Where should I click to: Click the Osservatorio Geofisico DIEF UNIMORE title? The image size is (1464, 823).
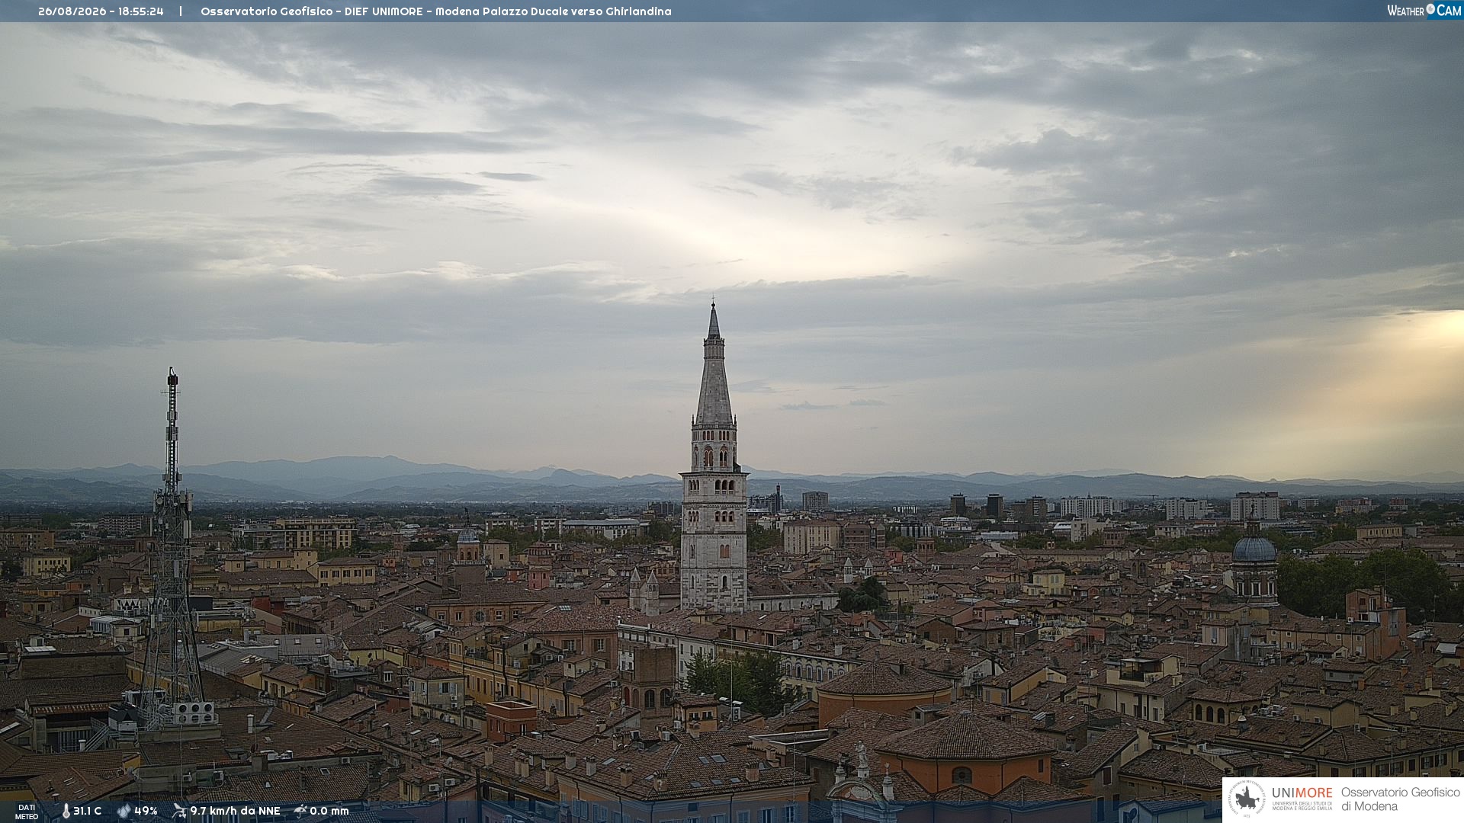click(435, 11)
